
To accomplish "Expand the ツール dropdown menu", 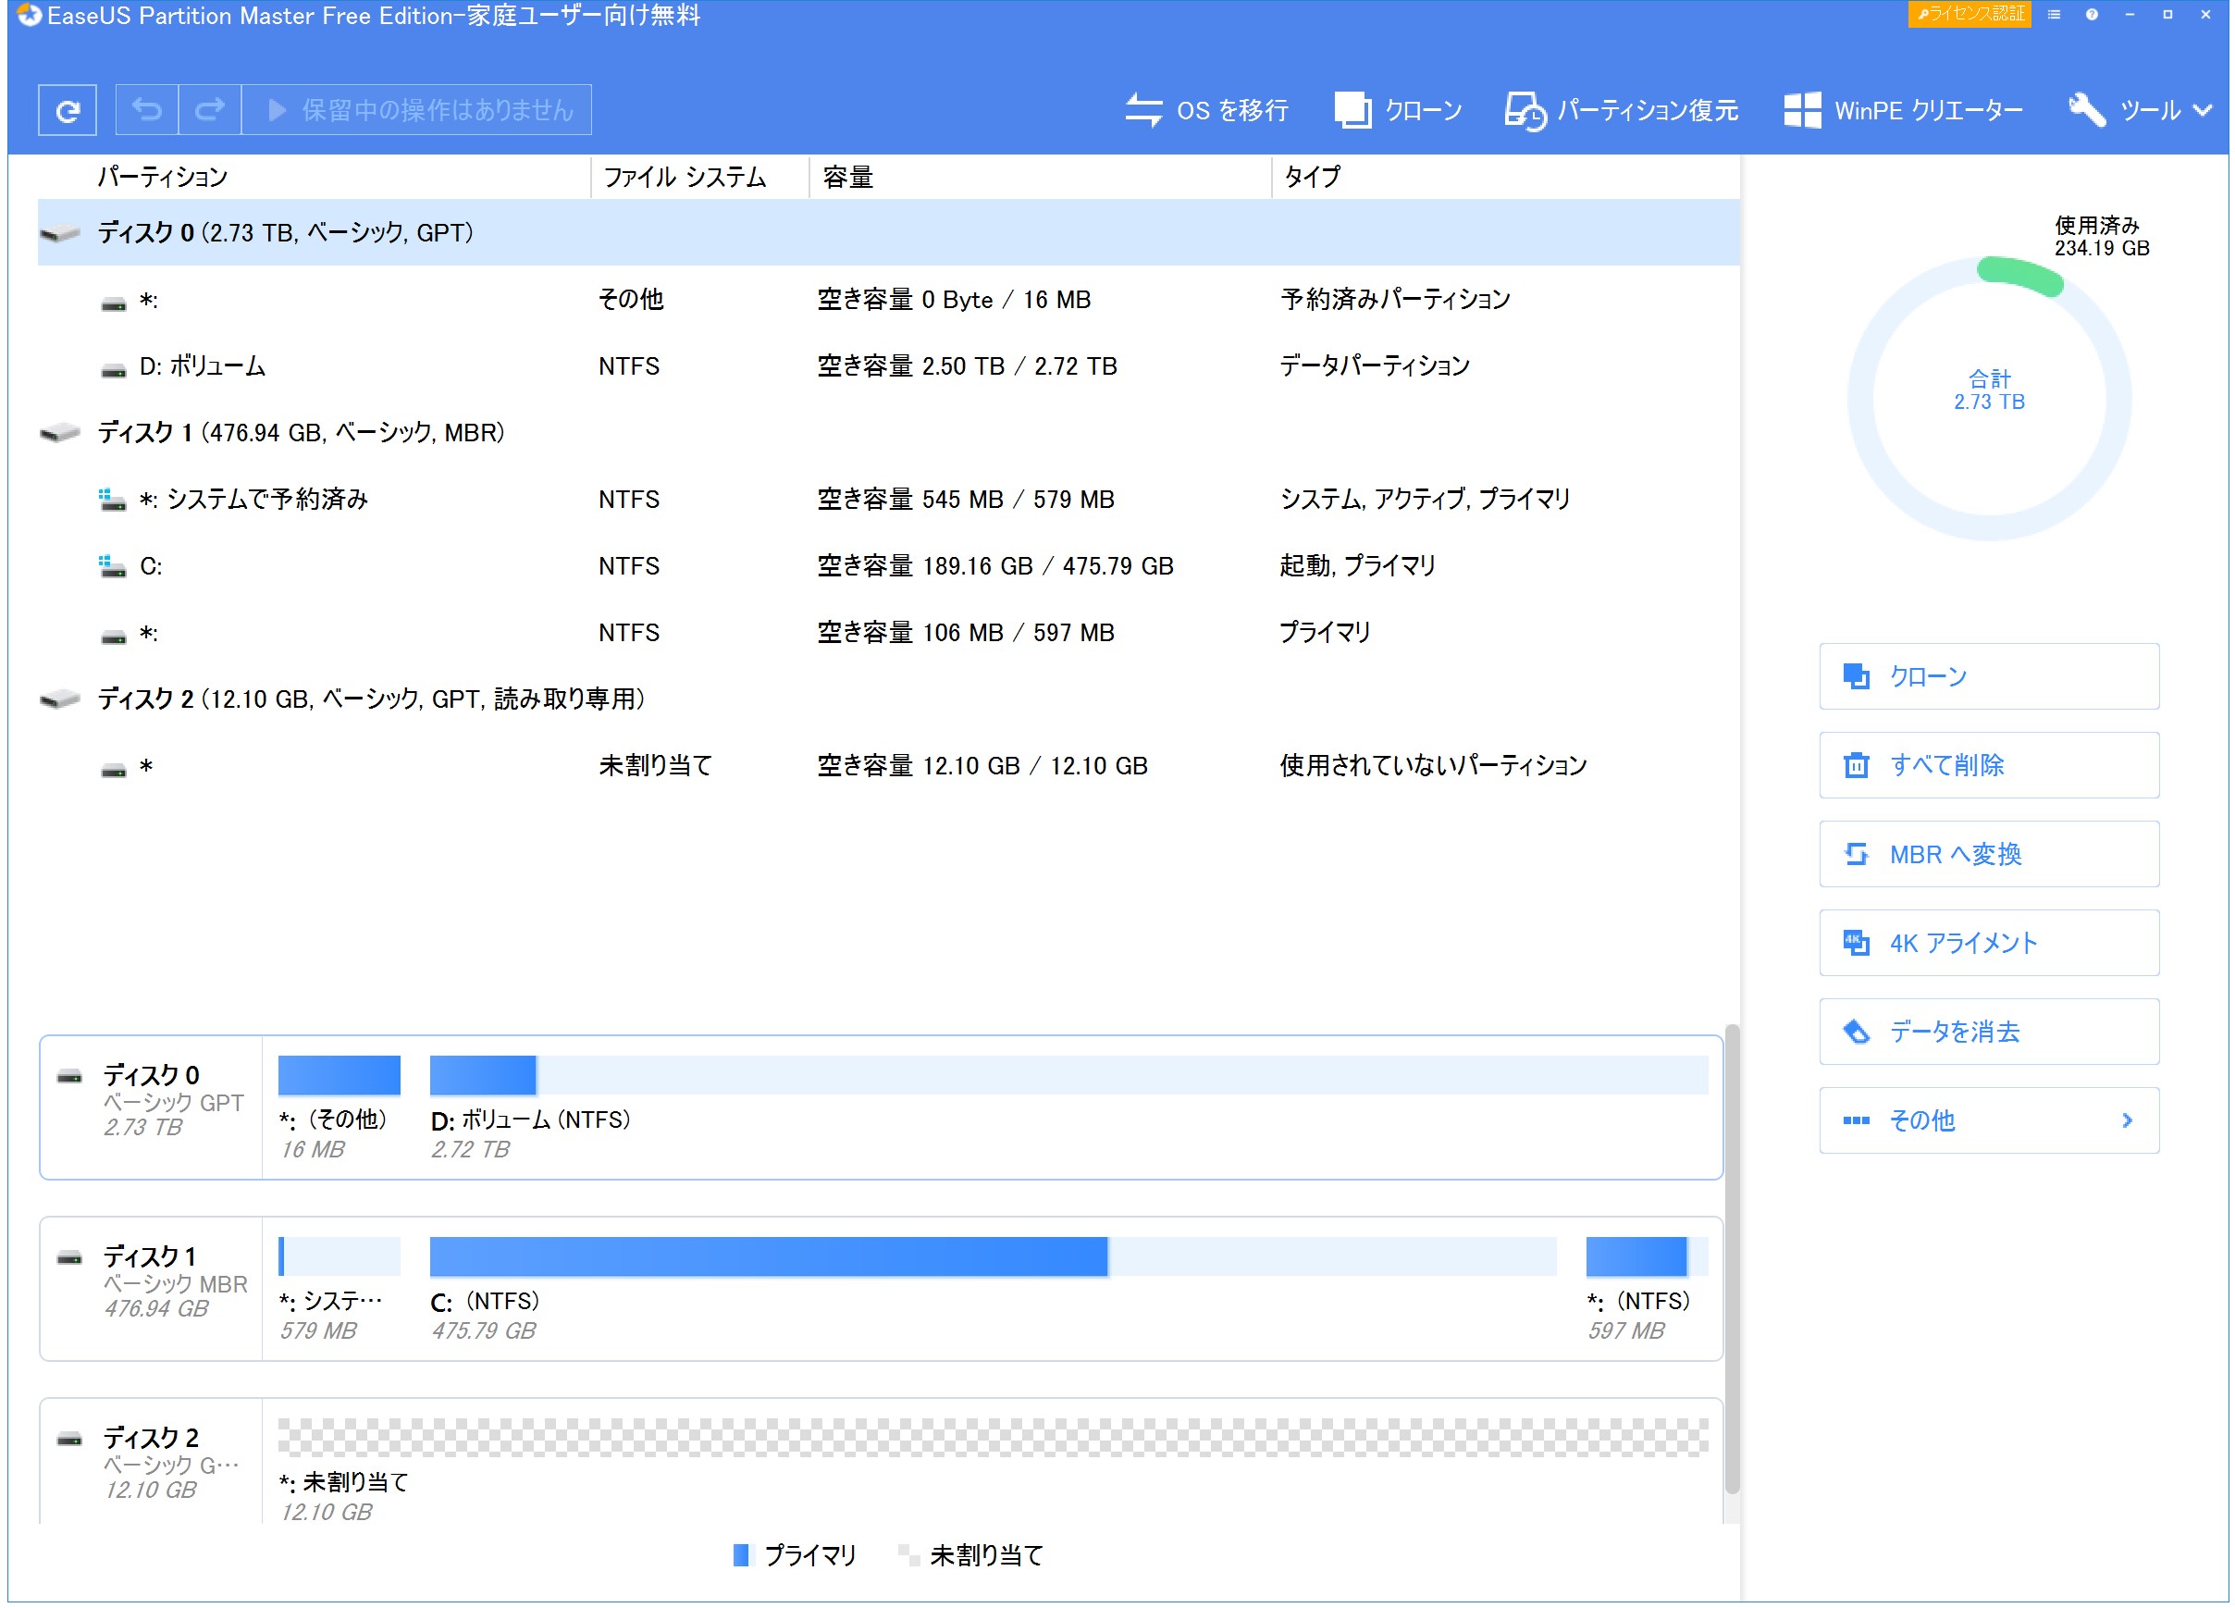I will [2139, 109].
